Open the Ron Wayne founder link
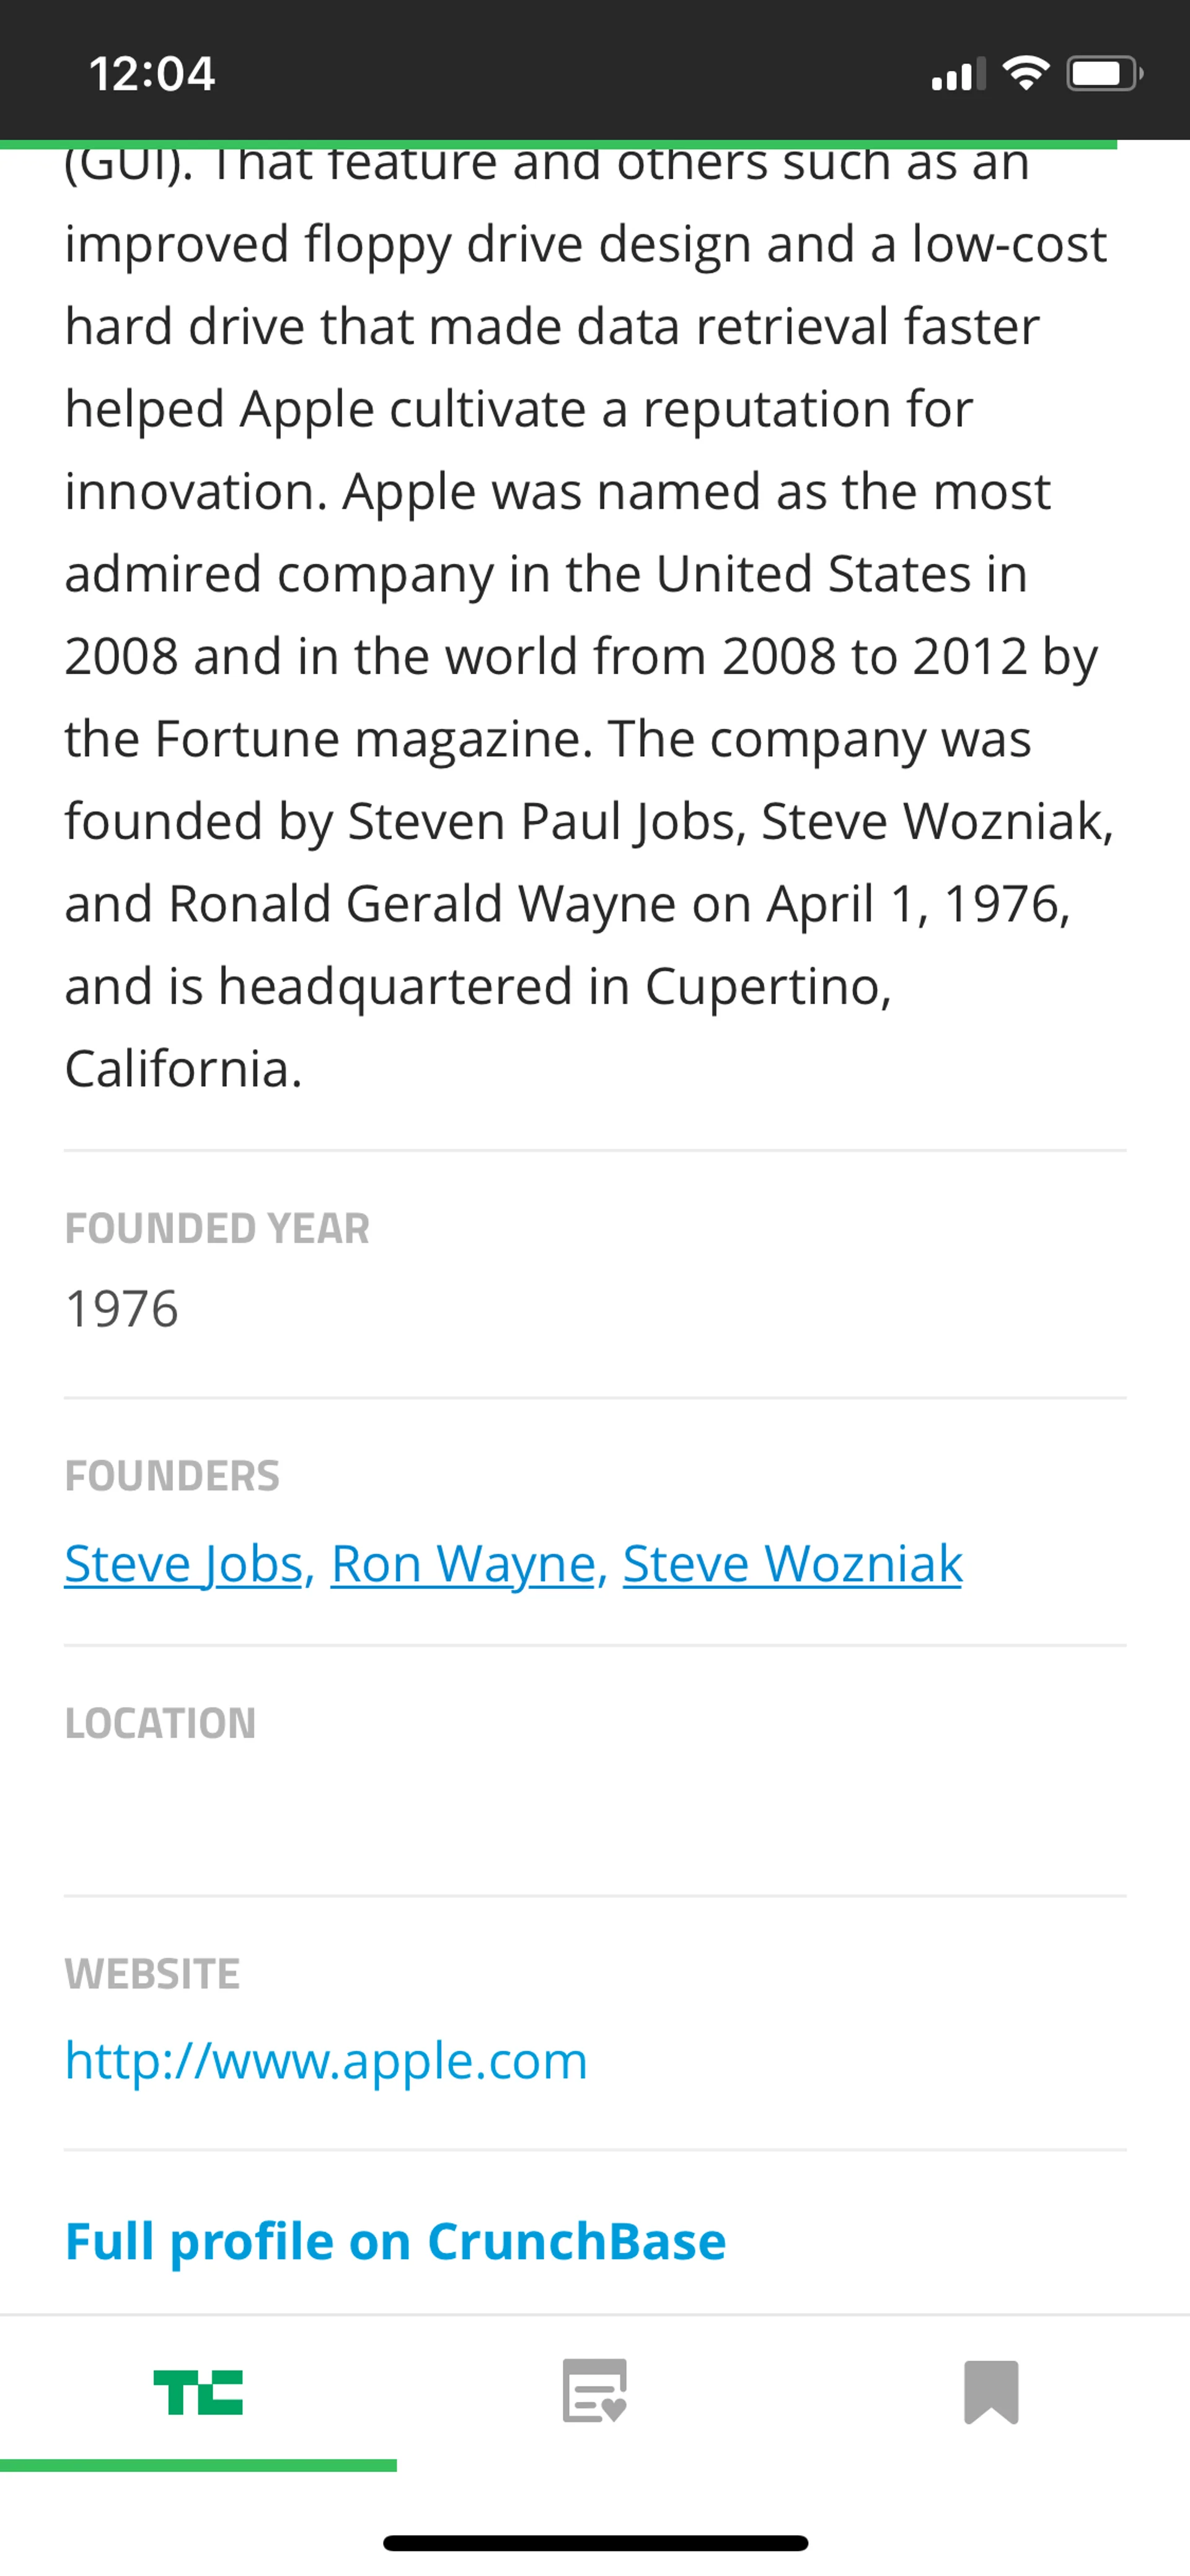Screen dimensions: 1190x2576 pos(463,1563)
